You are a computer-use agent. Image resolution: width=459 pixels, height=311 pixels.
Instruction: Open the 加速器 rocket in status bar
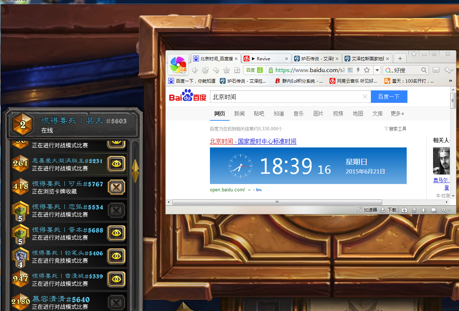click(367, 210)
